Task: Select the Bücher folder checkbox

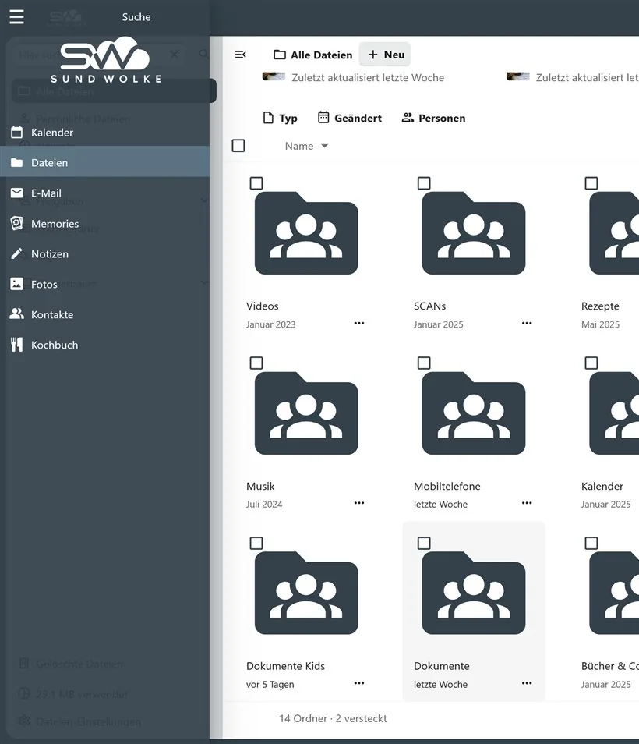Action: [591, 543]
